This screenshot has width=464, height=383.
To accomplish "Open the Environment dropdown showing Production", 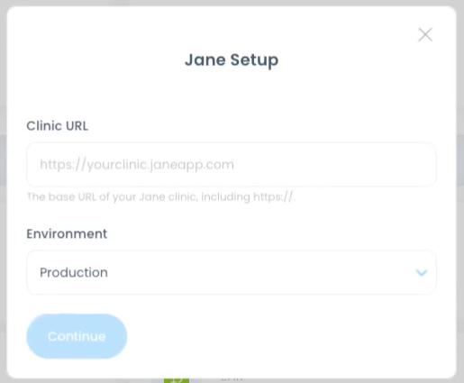I will point(232,272).
